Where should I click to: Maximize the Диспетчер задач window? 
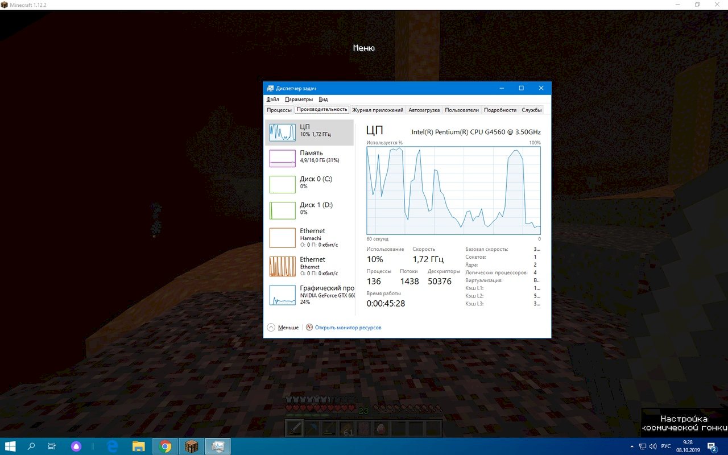point(521,88)
